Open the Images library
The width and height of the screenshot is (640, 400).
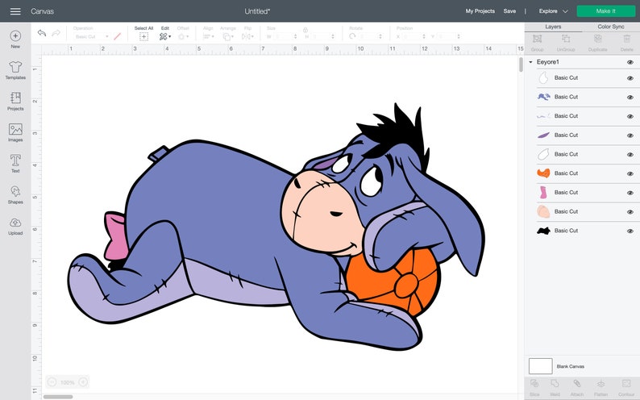tap(15, 132)
